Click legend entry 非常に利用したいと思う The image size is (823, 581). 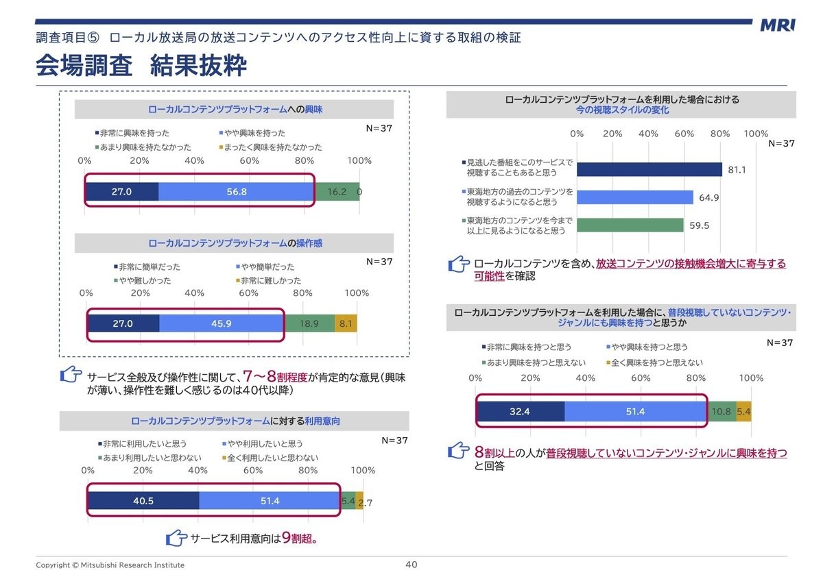[141, 444]
